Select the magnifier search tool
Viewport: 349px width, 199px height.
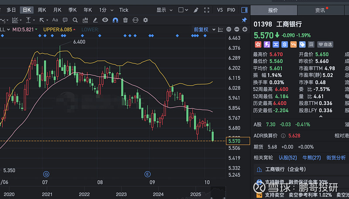point(75,20)
